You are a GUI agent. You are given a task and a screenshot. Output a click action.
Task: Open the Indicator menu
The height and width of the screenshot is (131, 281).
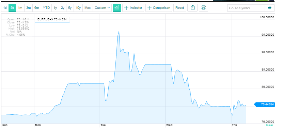pos(133,8)
